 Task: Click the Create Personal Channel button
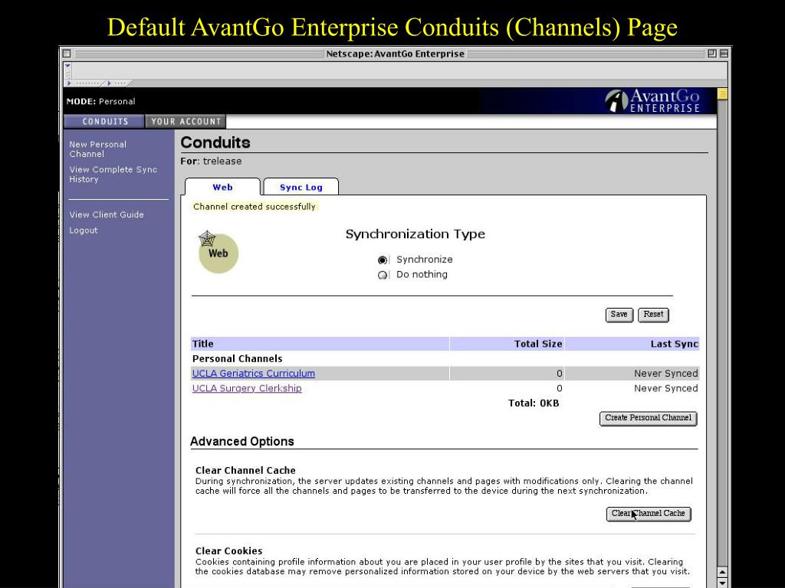(x=648, y=418)
